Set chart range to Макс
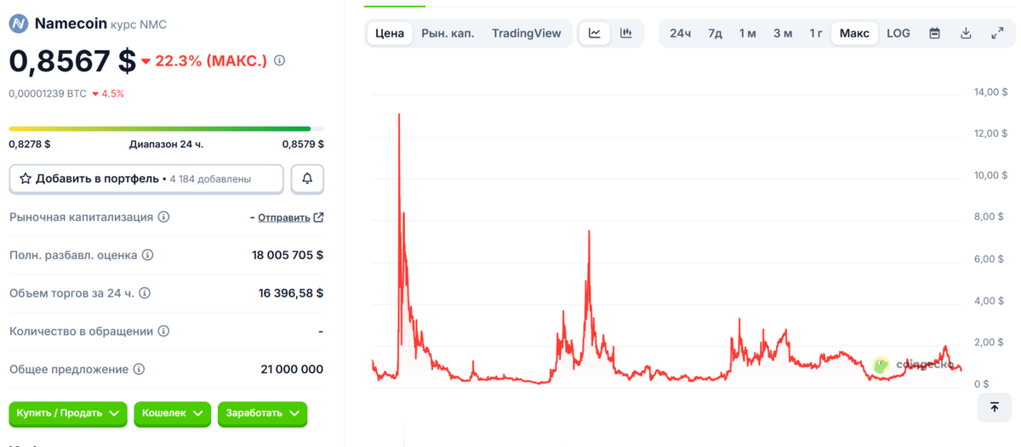The height and width of the screenshot is (447, 1021). pyautogui.click(x=854, y=33)
